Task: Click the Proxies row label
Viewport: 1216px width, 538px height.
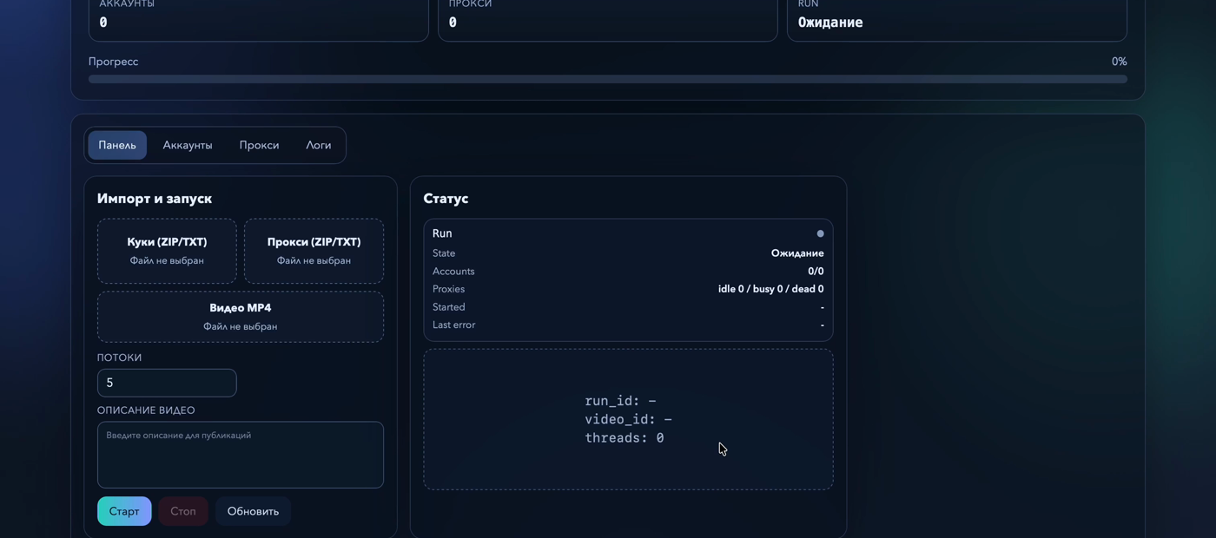Action: click(448, 289)
